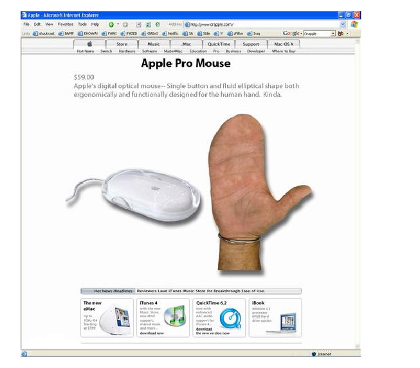Open the Iraq links bar shortcut

(253, 33)
